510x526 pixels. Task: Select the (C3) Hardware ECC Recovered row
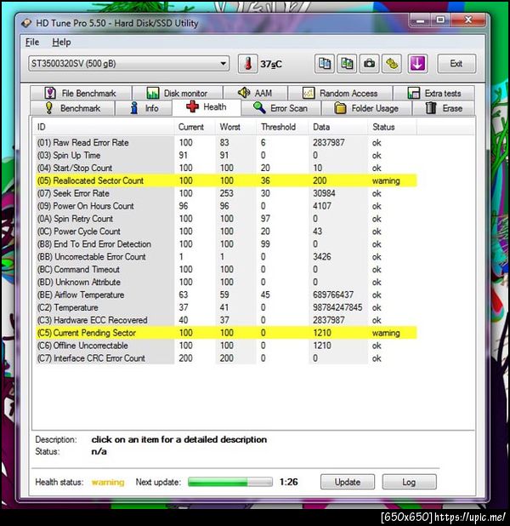(226, 320)
